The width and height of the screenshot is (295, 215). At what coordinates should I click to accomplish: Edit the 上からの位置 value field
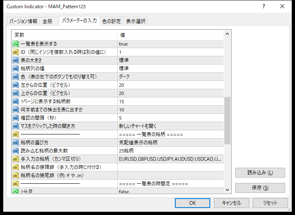click(x=171, y=93)
